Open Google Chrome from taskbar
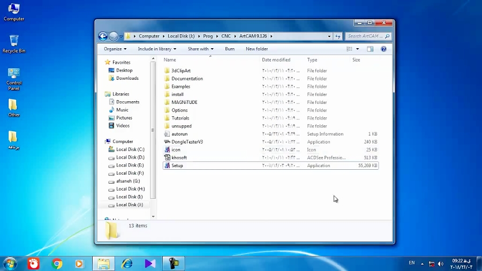Viewport: 482px width, 271px height. [57, 264]
